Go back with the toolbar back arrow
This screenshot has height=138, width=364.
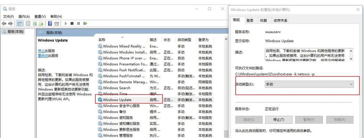click(4, 23)
